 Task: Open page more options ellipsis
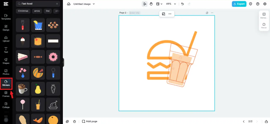coord(212,13)
